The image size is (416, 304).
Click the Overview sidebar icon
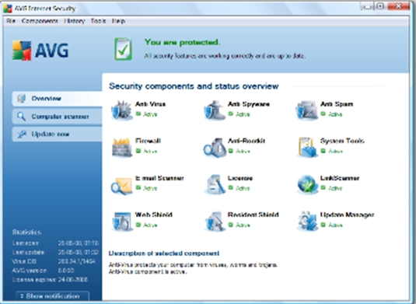(22, 99)
